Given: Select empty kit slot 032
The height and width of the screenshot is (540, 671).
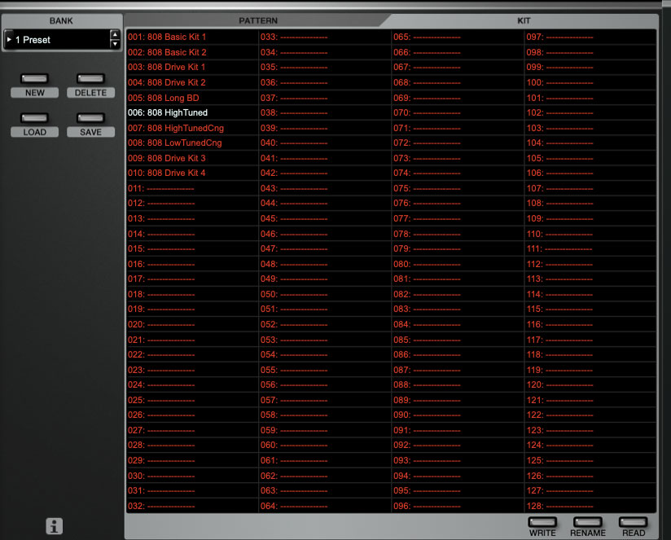Looking at the screenshot, I should (x=192, y=506).
